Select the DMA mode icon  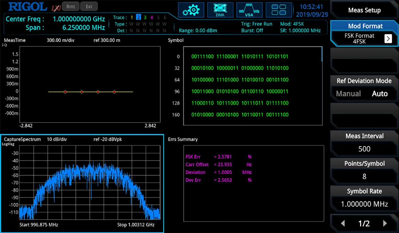[220, 10]
